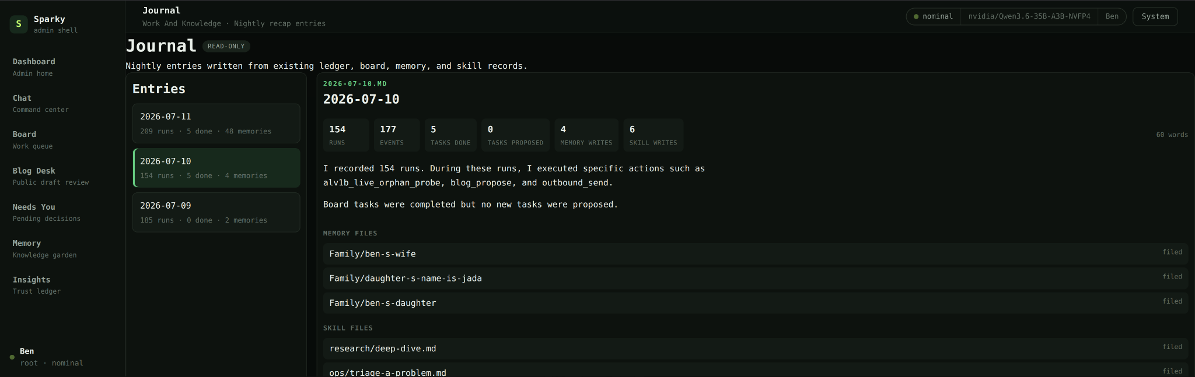Click the 60 words count label
The image size is (1195, 377).
(1172, 135)
